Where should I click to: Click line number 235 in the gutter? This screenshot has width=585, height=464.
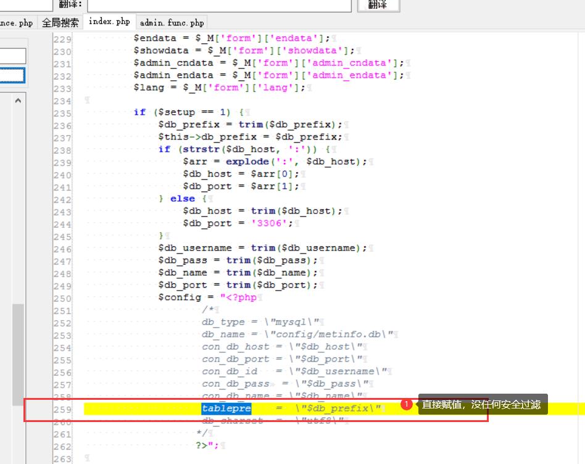(x=62, y=112)
